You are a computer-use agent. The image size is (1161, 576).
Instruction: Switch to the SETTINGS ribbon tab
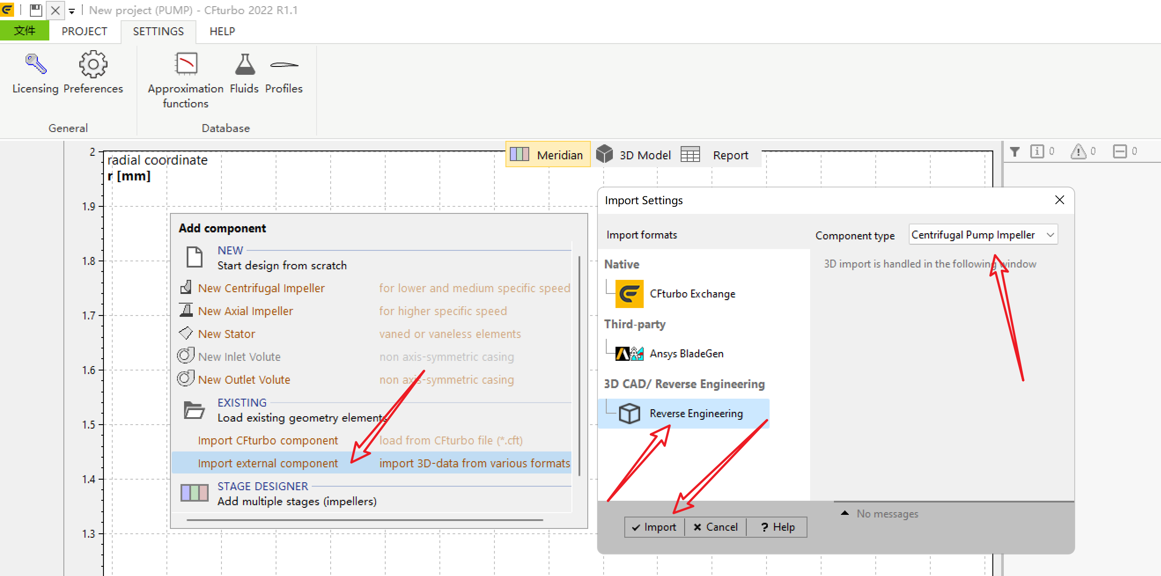[x=158, y=31]
